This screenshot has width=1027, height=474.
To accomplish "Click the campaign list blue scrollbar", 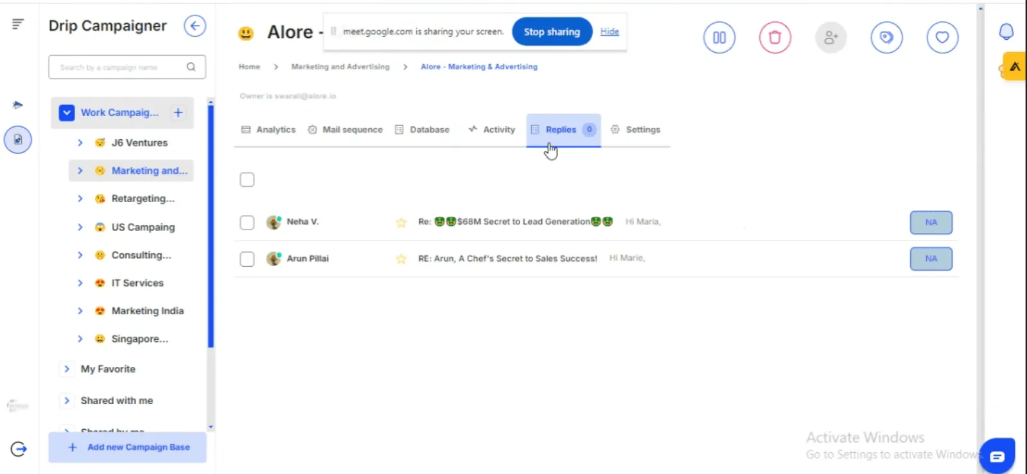I will coord(211,226).
